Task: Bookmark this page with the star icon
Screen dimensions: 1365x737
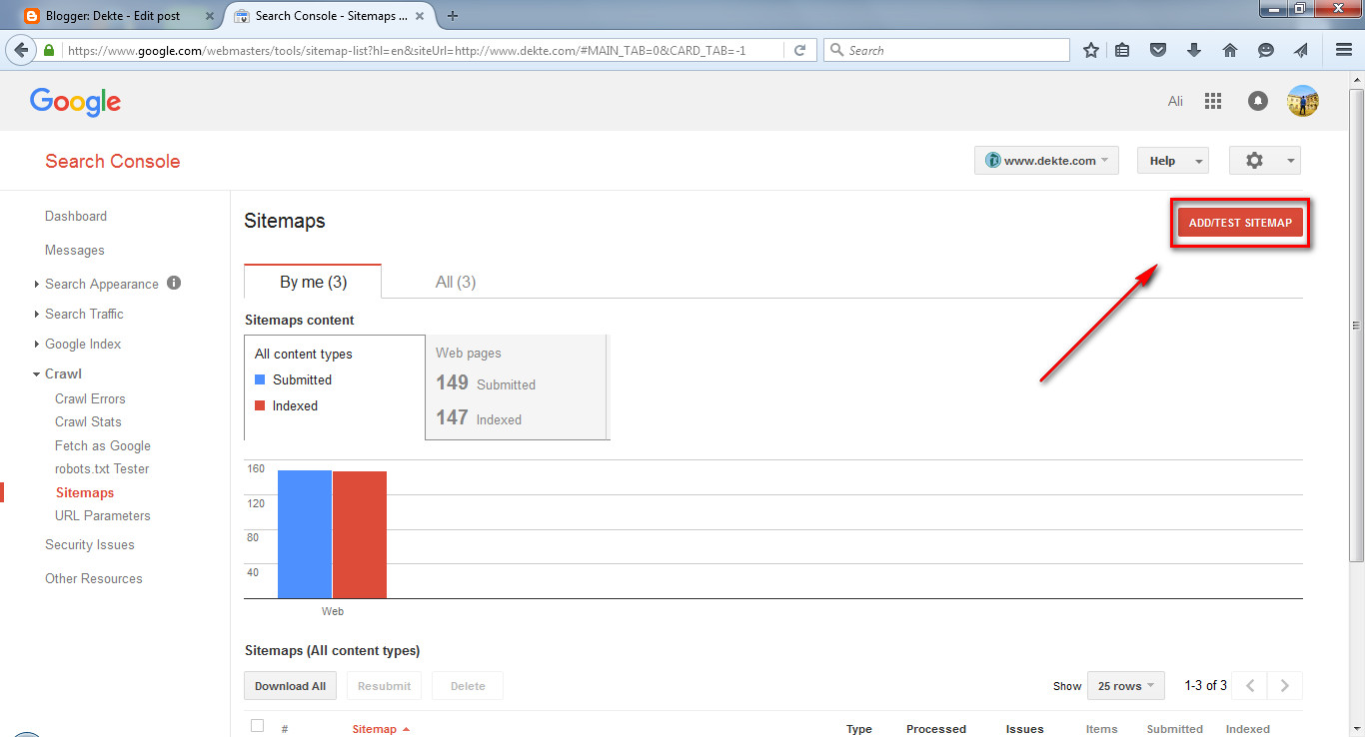Action: 1091,50
